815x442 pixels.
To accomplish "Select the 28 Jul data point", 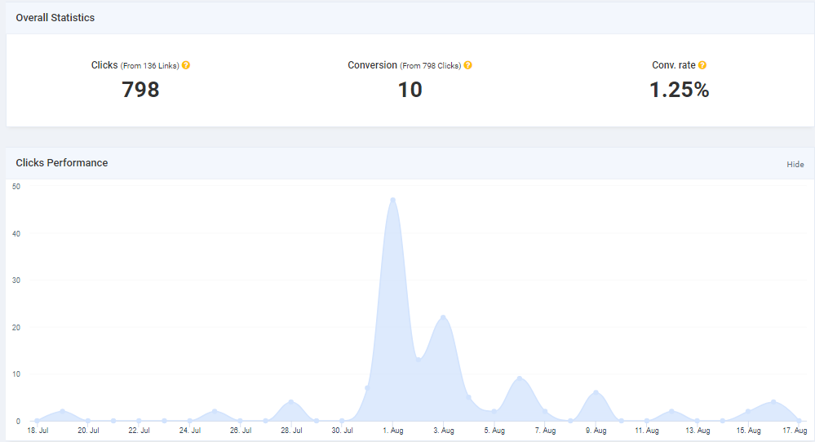I will point(291,402).
